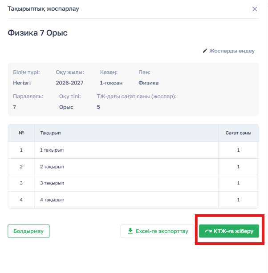
Task: Close the Тақырыптық жоспарлау dialog
Action: 255,9
